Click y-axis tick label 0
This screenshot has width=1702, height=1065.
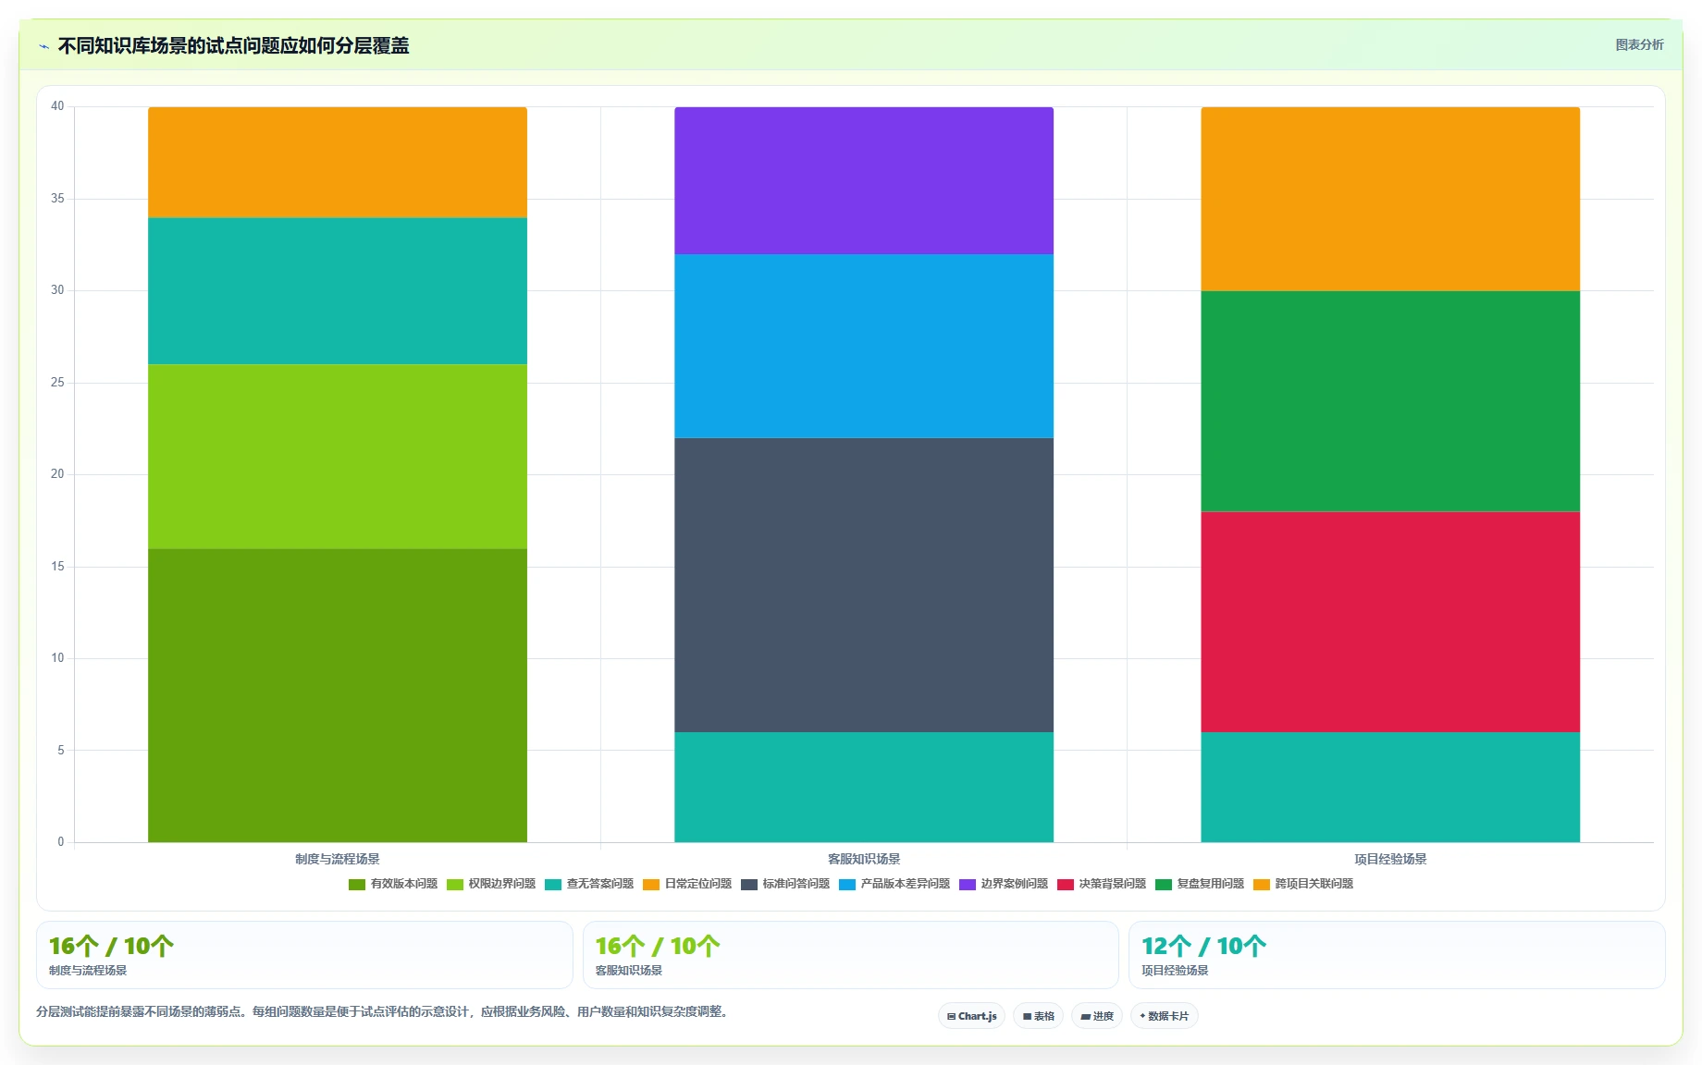[61, 842]
